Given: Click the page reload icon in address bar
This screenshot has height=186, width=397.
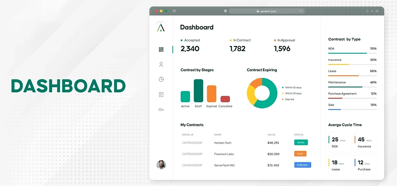Looking at the screenshot, I should (x=301, y=11).
